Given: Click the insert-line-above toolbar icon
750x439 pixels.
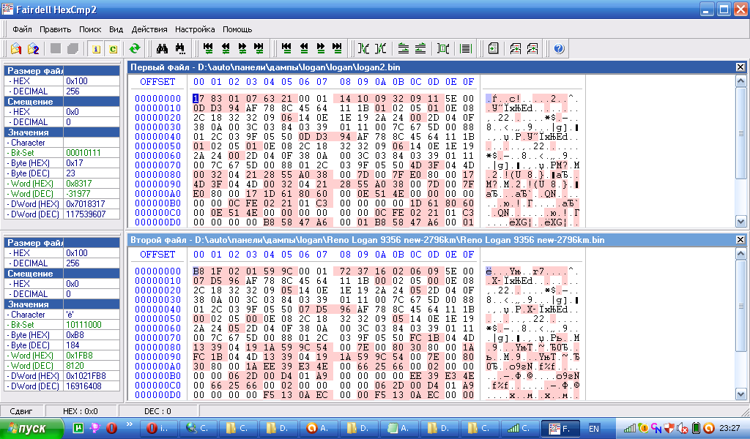Looking at the screenshot, I should [420, 49].
